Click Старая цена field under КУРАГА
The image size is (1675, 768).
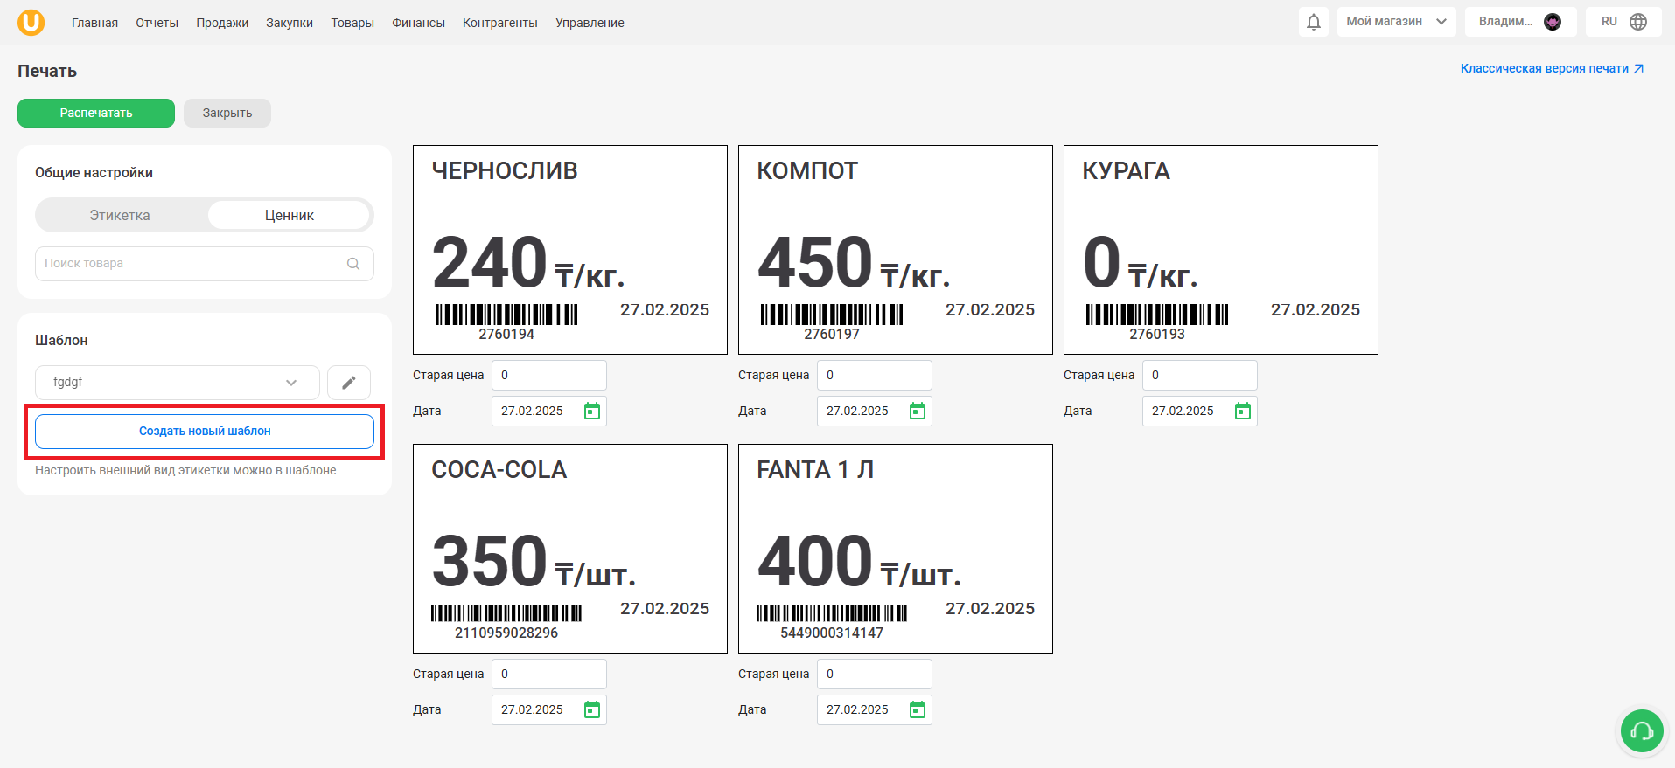click(x=1200, y=375)
